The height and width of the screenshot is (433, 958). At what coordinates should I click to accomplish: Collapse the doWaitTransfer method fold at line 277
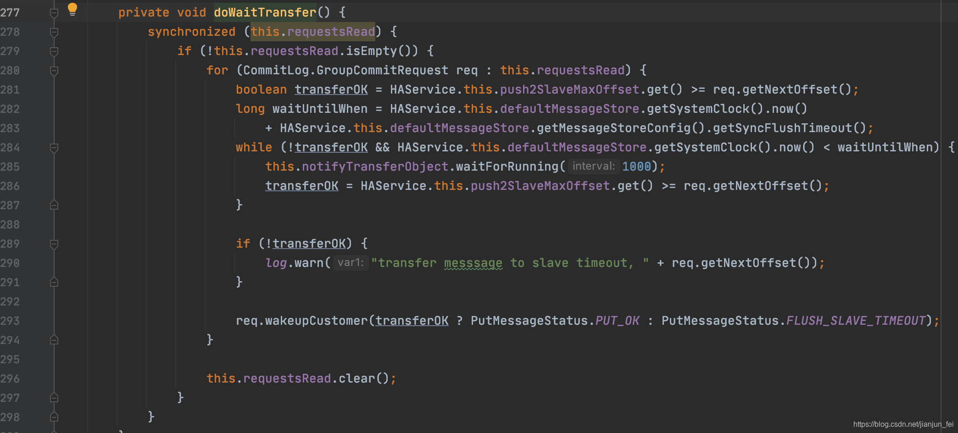(x=54, y=13)
